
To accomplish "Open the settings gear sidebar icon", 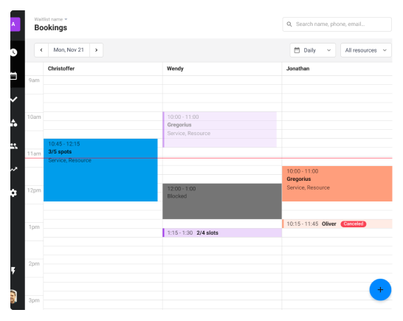I will click(14, 193).
